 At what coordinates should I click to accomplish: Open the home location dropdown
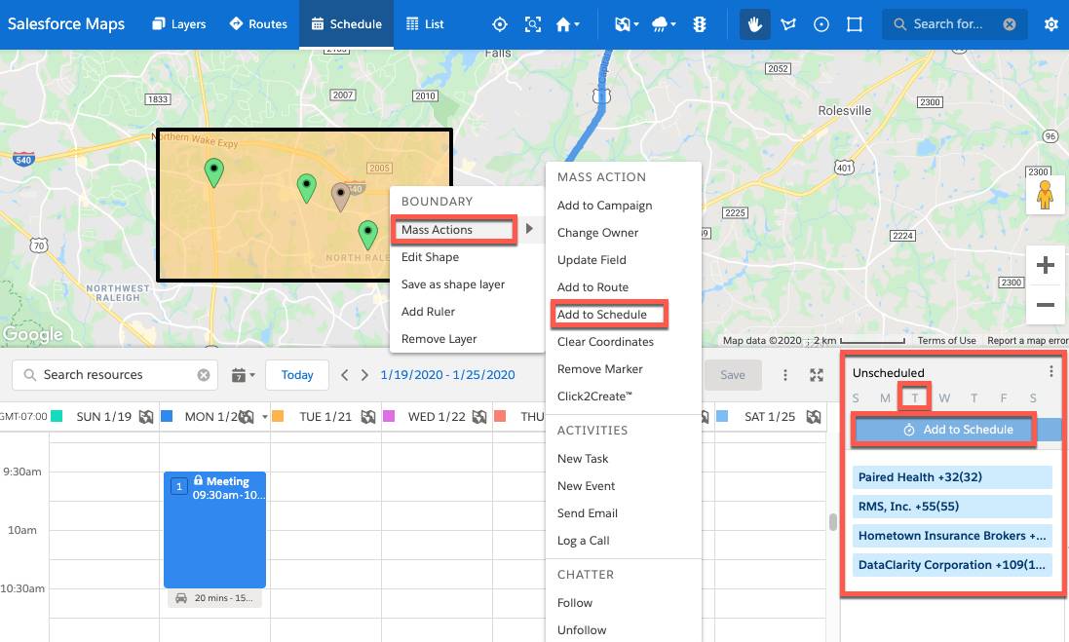click(567, 24)
